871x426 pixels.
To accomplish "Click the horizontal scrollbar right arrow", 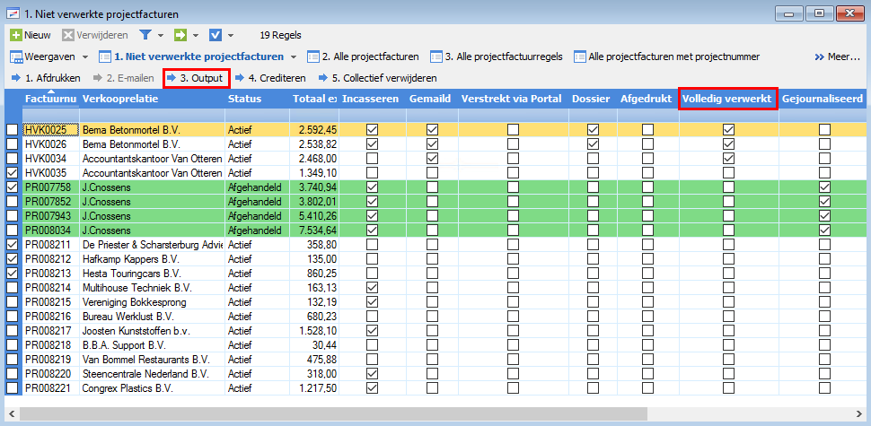I will tap(859, 414).
